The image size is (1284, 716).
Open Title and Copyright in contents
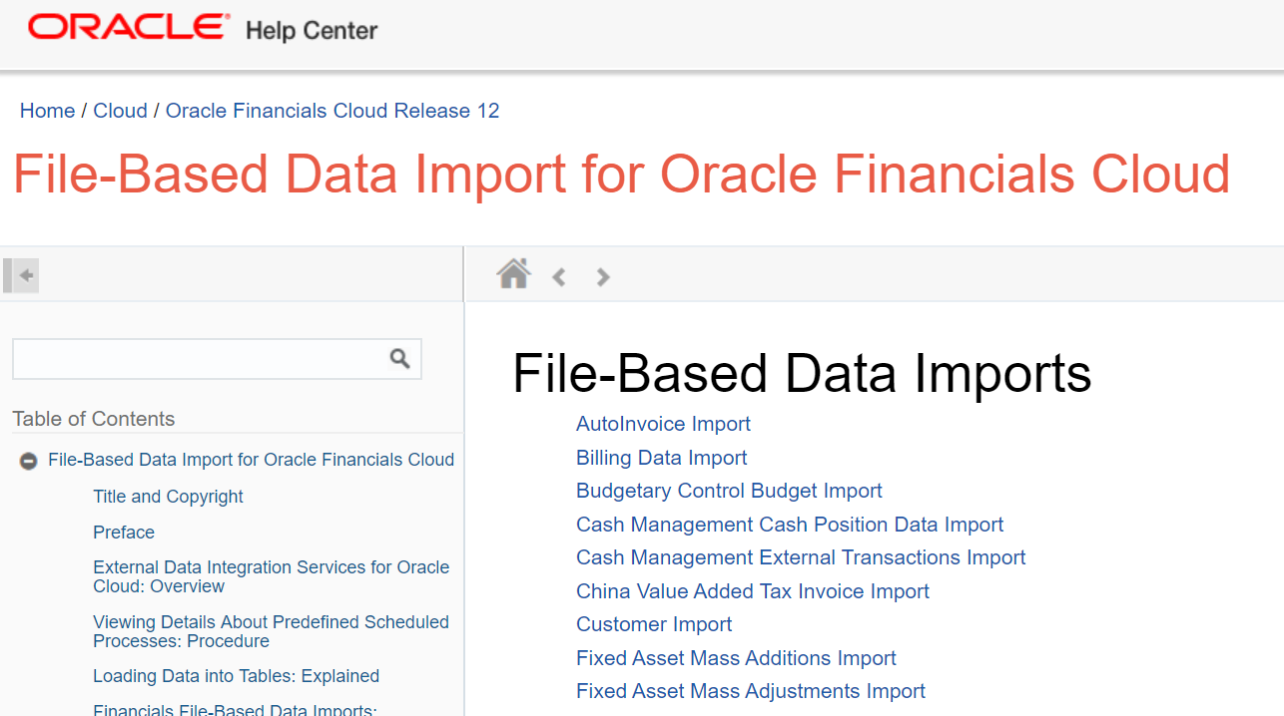(x=168, y=497)
